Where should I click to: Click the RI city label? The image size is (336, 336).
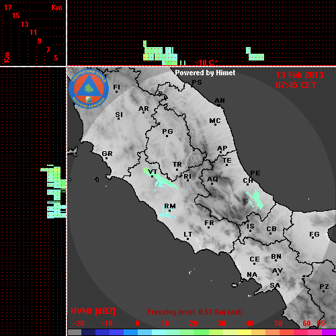(x=187, y=177)
